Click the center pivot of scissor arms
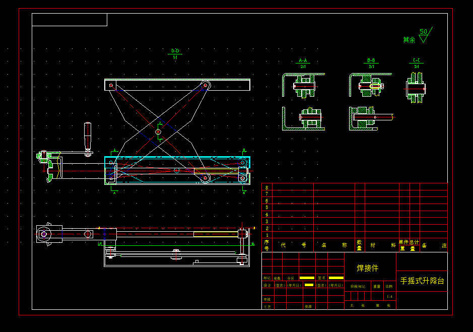This screenshot has width=473, height=332. coord(158,132)
